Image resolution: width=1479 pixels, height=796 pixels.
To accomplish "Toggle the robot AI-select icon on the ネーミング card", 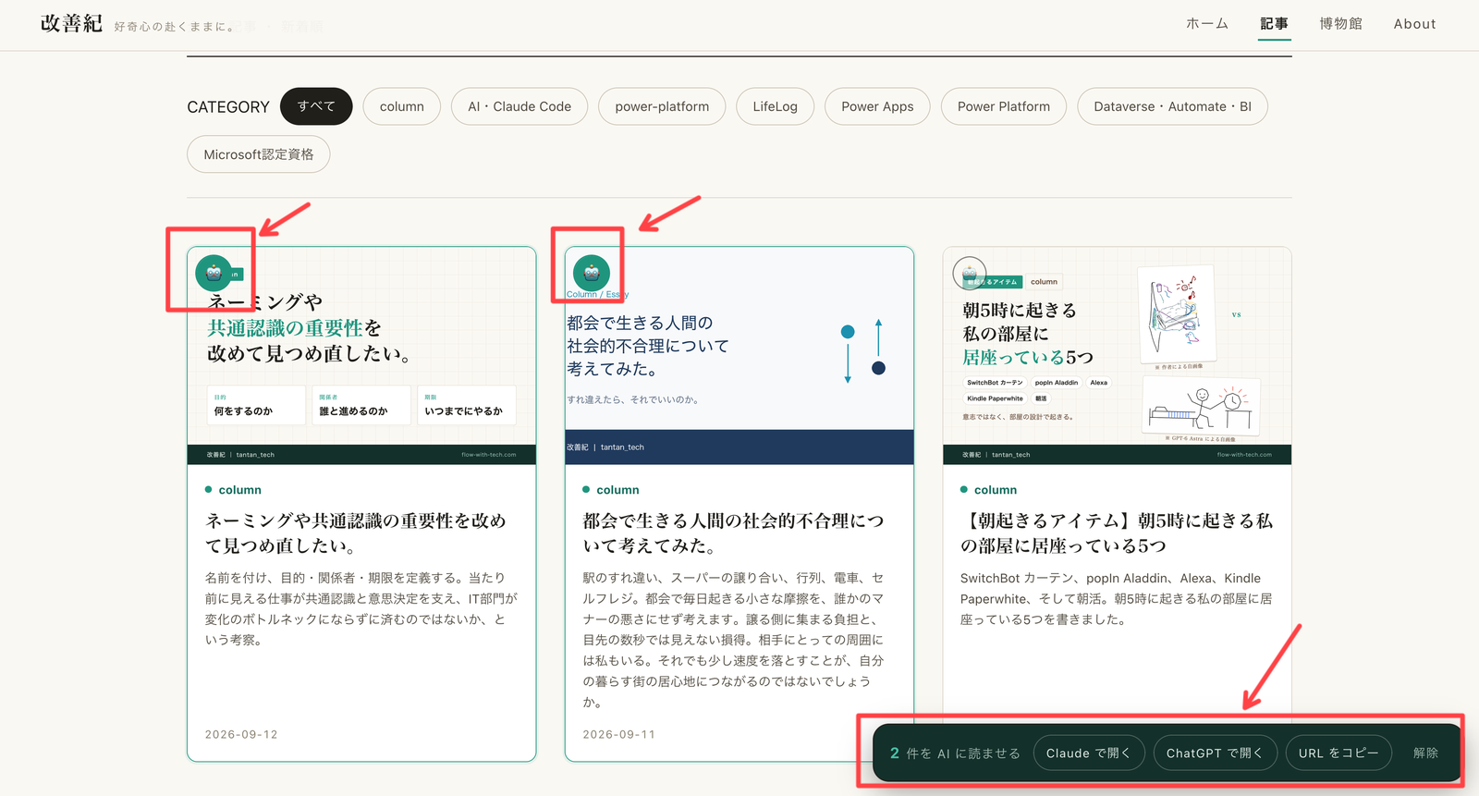I will (214, 273).
